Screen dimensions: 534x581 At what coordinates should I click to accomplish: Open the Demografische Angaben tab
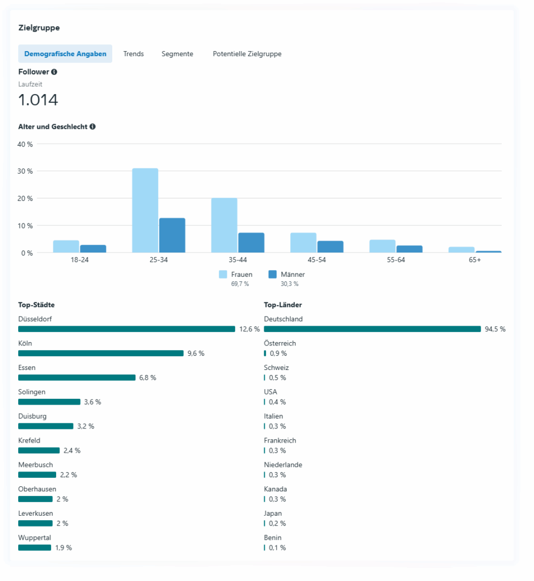pyautogui.click(x=65, y=54)
